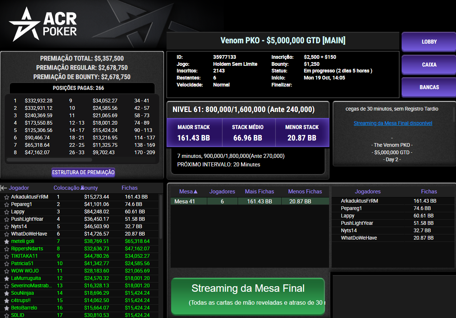Click TIKITAKA11 bounty $44,780.26
456x318 pixels.
point(97,256)
